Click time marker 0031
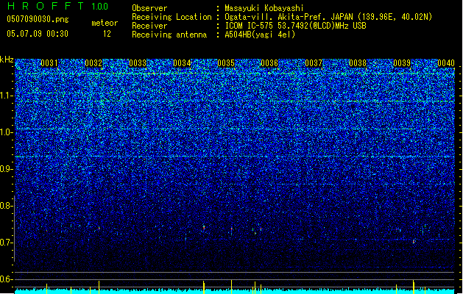 (49, 63)
